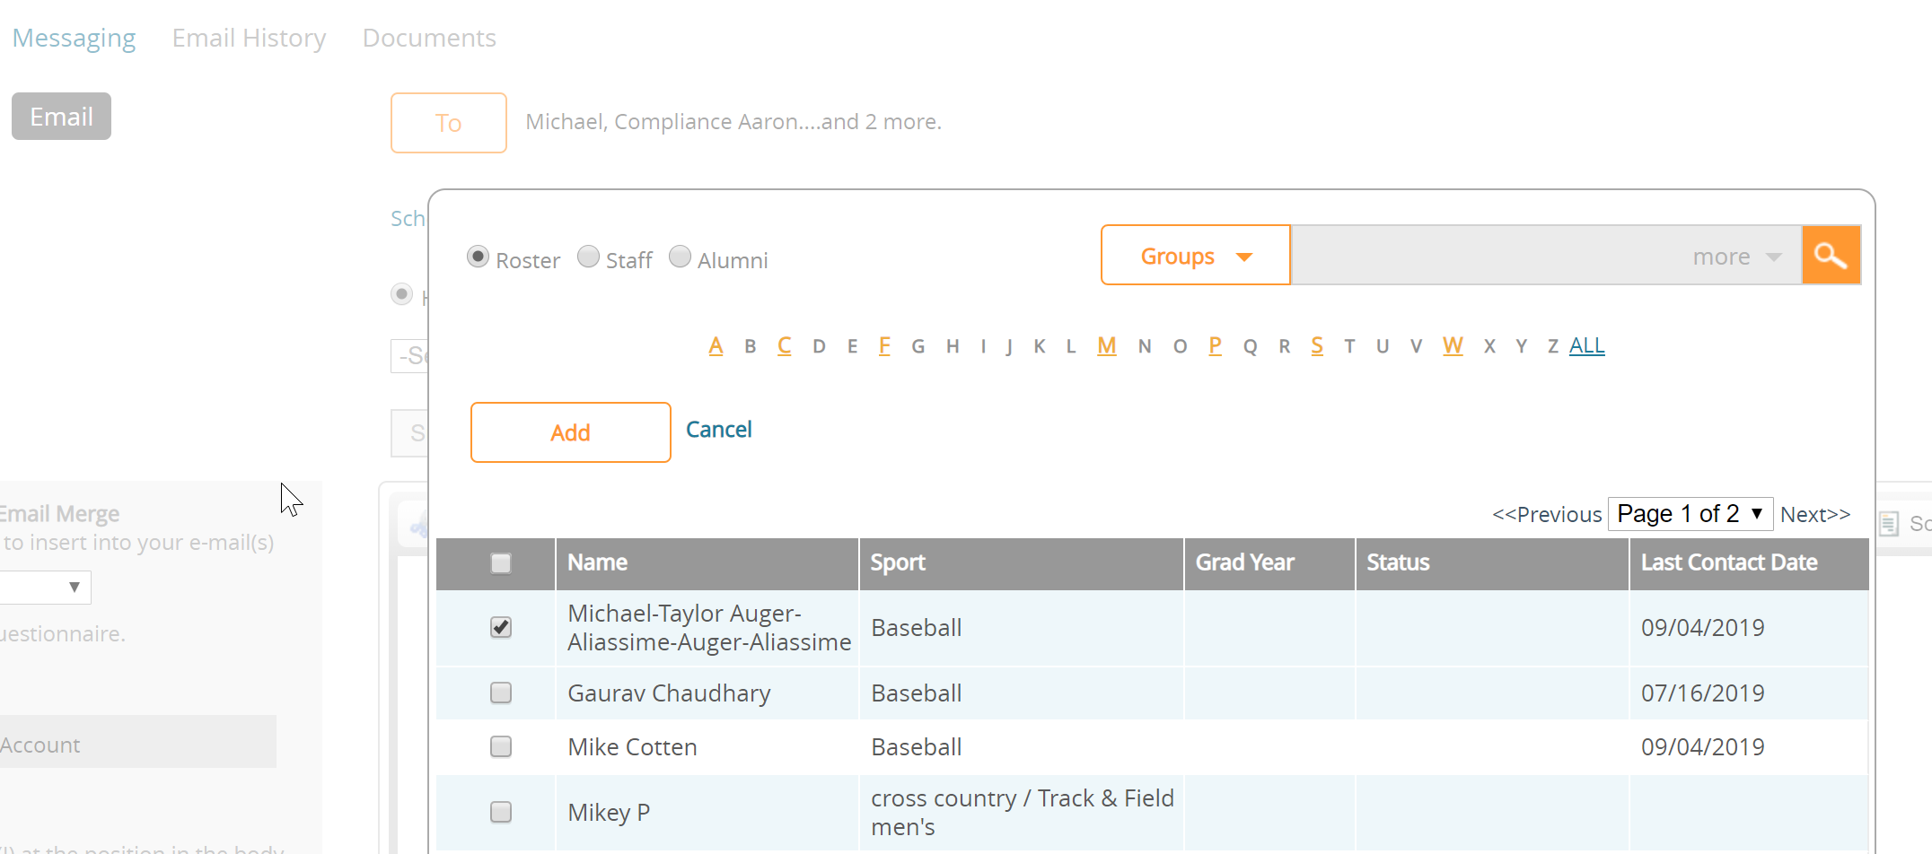Select the Staff radio button

coord(588,257)
